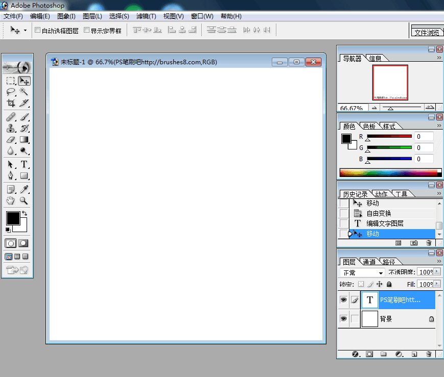Screen dimensions: 444x377
Task: Click the Eyedropper tool
Action: pos(24,190)
